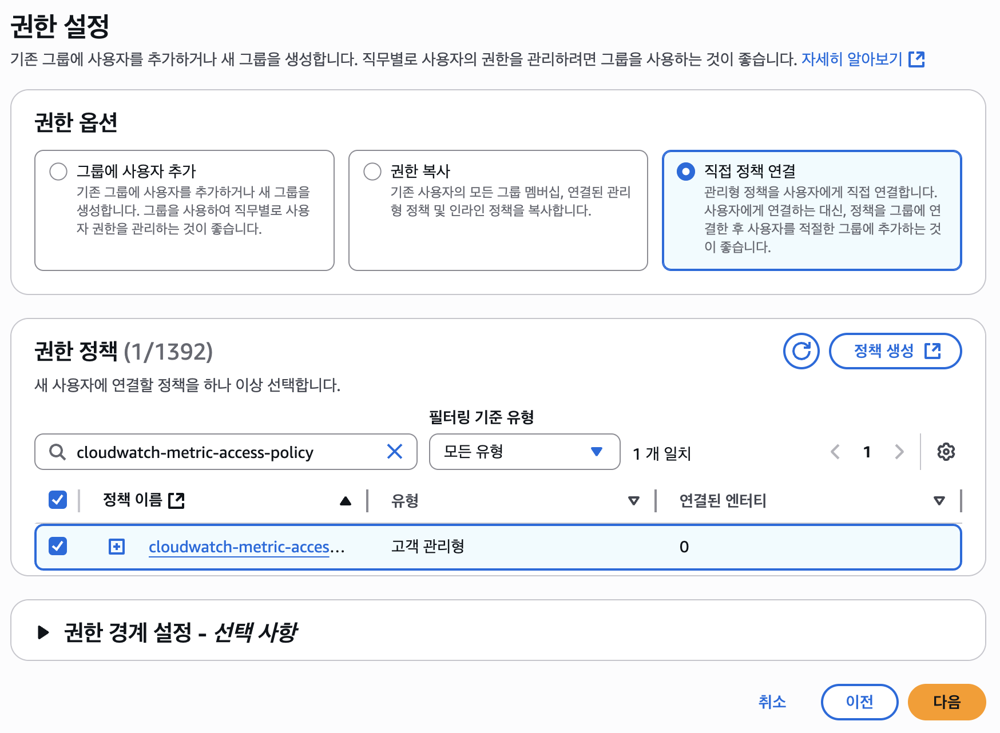
Task: Click external link icon beside 정책 이름
Action: [176, 501]
